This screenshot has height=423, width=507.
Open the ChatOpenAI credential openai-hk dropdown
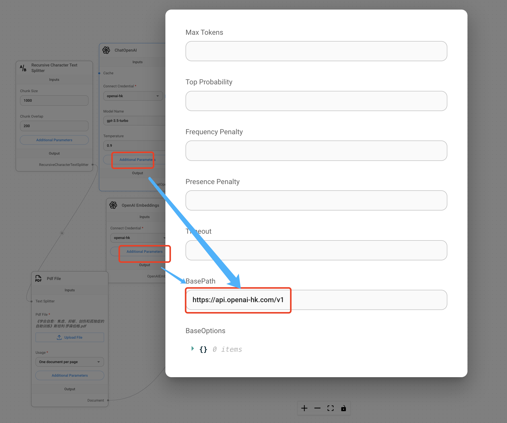point(133,96)
